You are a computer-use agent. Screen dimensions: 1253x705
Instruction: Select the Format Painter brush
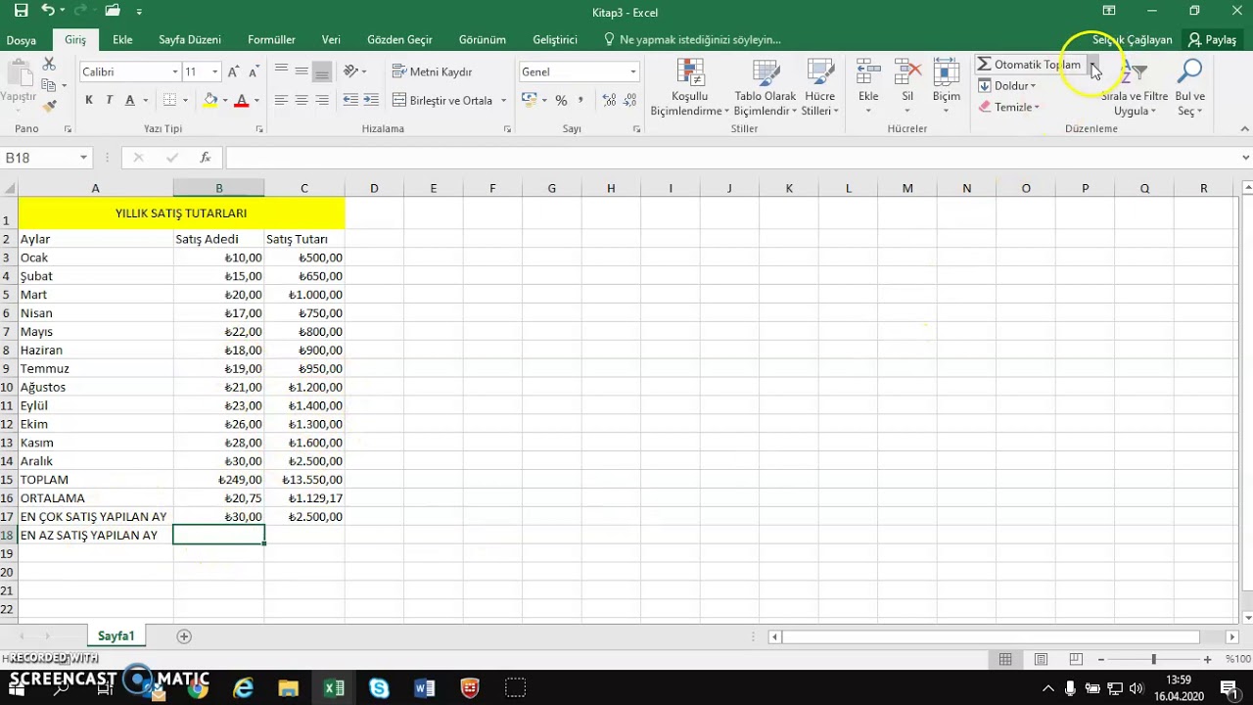coord(49,106)
